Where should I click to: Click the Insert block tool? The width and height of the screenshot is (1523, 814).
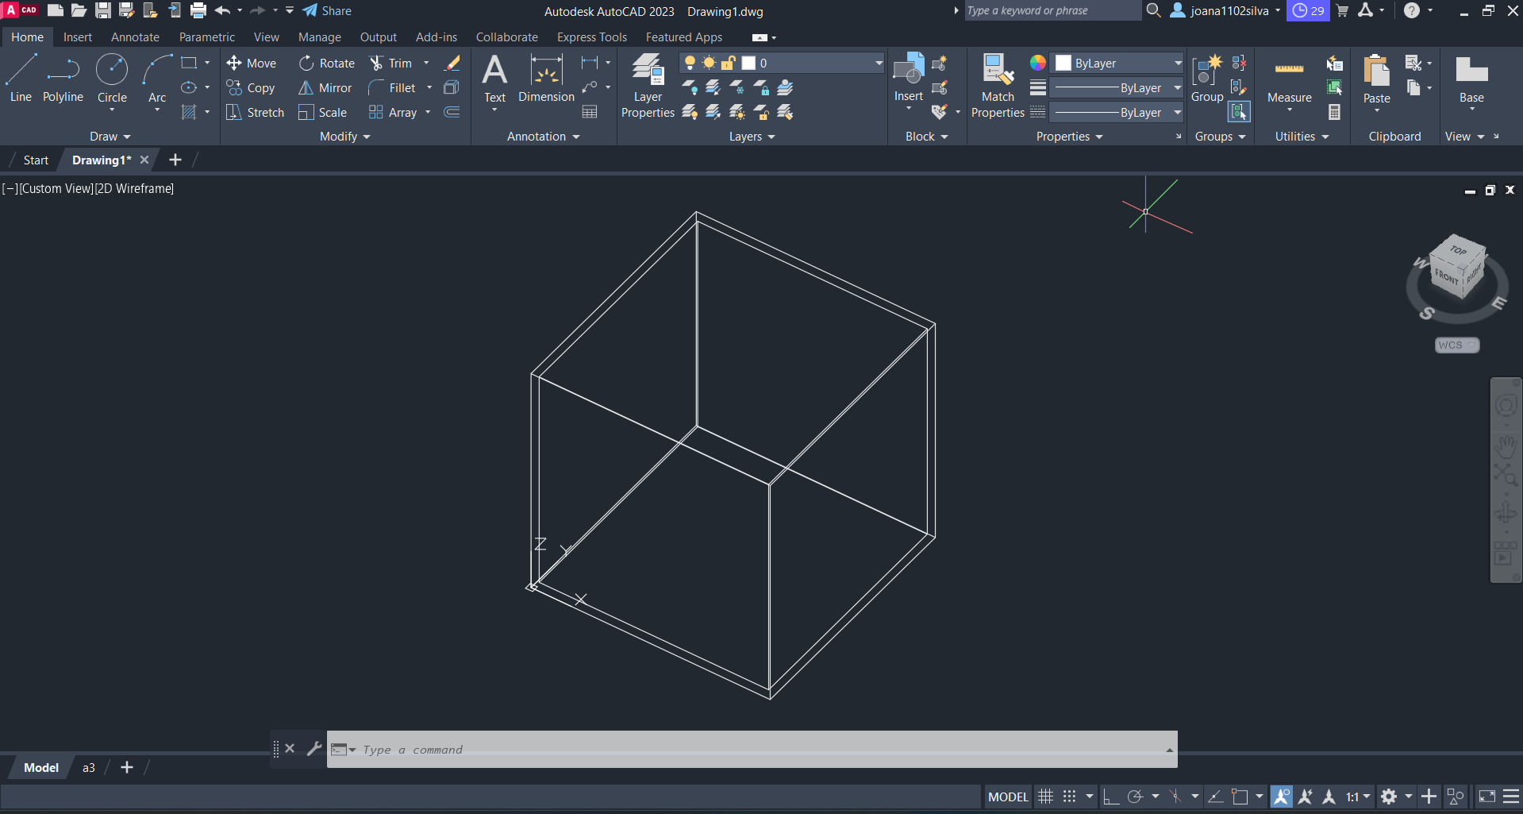[909, 78]
